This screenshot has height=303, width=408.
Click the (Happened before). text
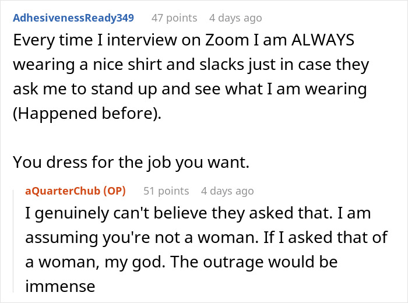pyautogui.click(x=87, y=114)
